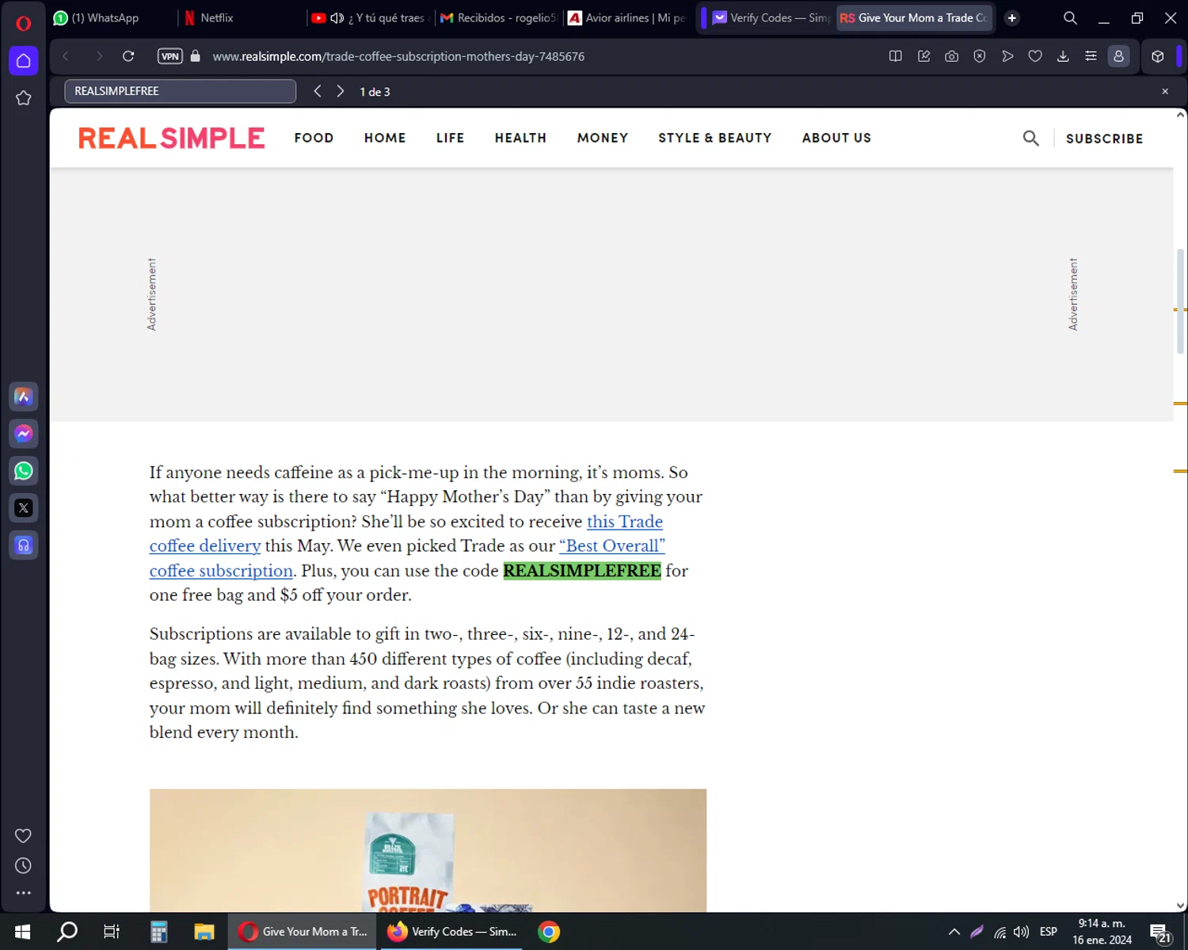Open the MONEY menu

pyautogui.click(x=602, y=138)
